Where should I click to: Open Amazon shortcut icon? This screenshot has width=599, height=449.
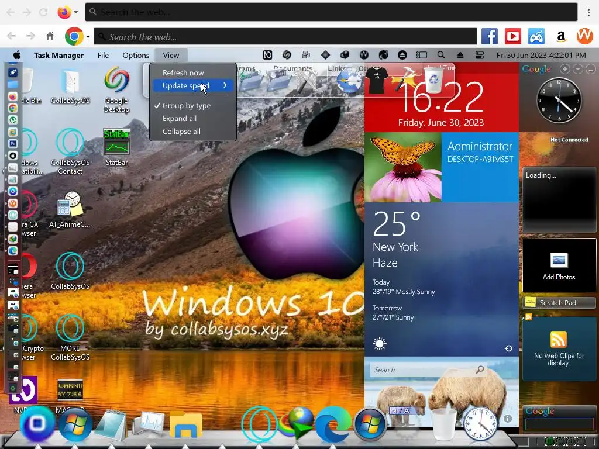561,37
